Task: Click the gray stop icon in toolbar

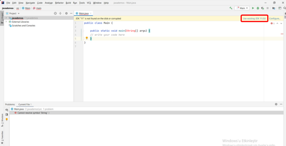Action: point(267,8)
